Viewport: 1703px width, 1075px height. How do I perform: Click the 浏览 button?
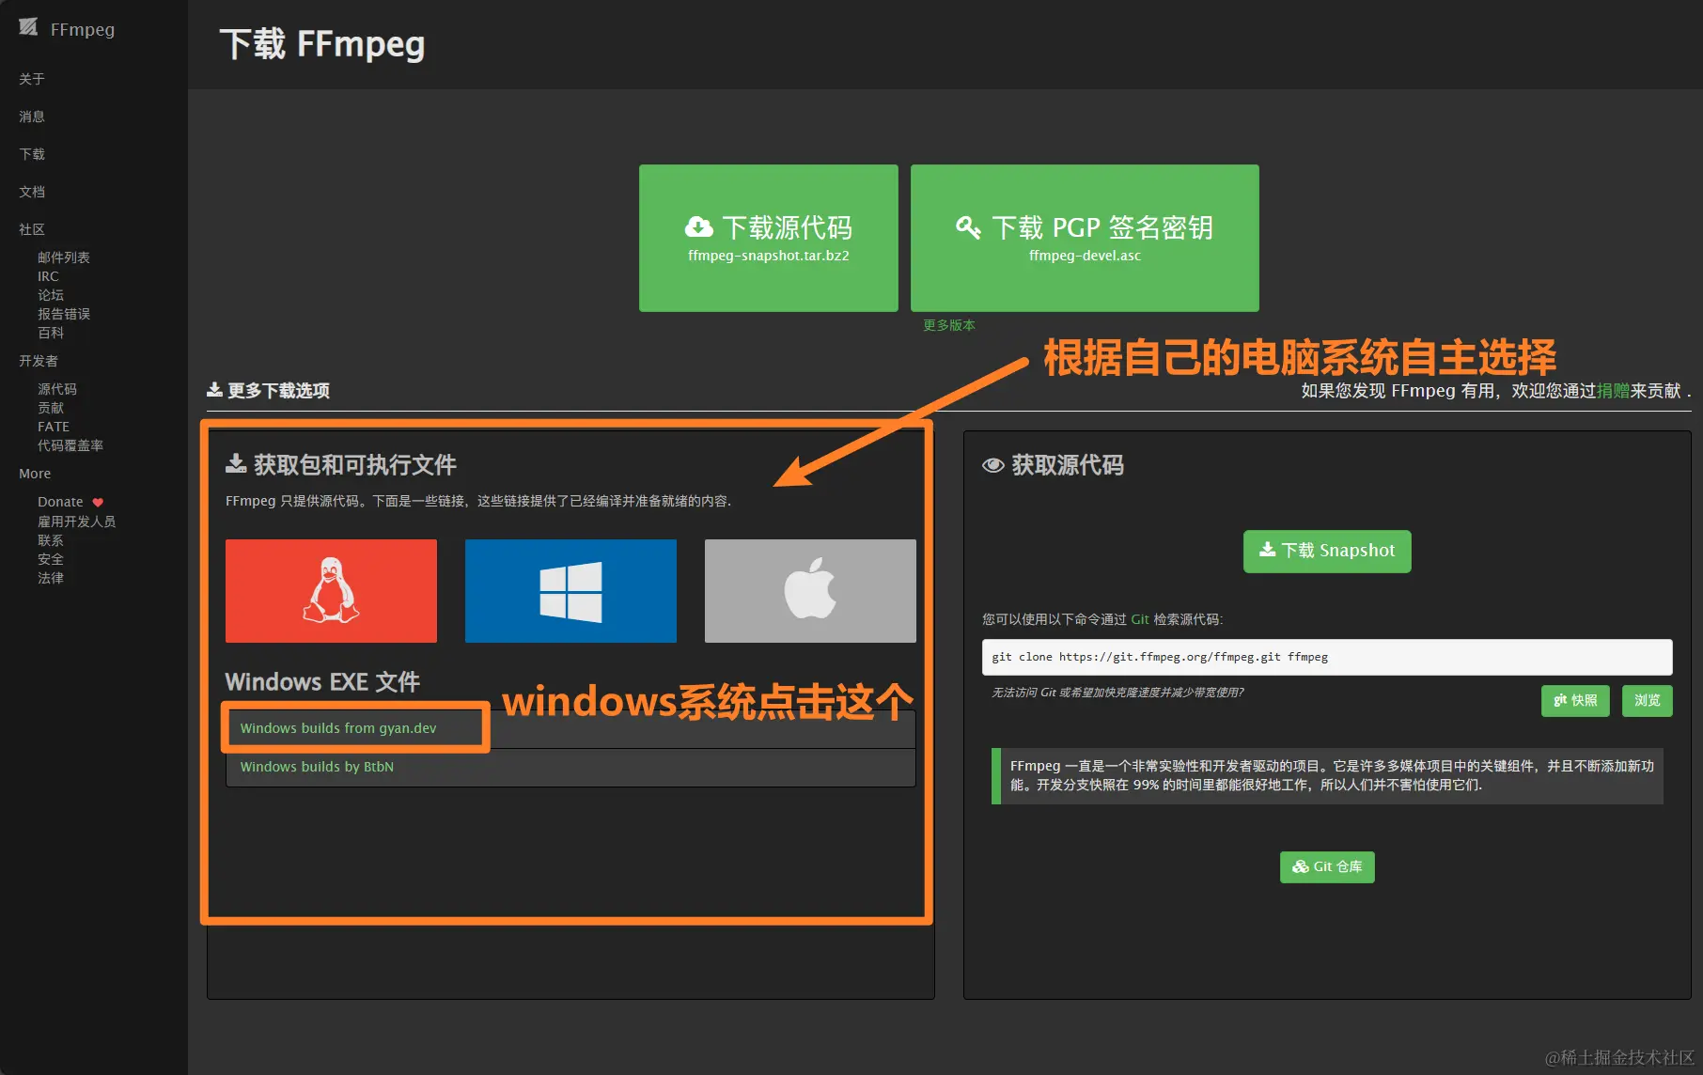[1648, 701]
